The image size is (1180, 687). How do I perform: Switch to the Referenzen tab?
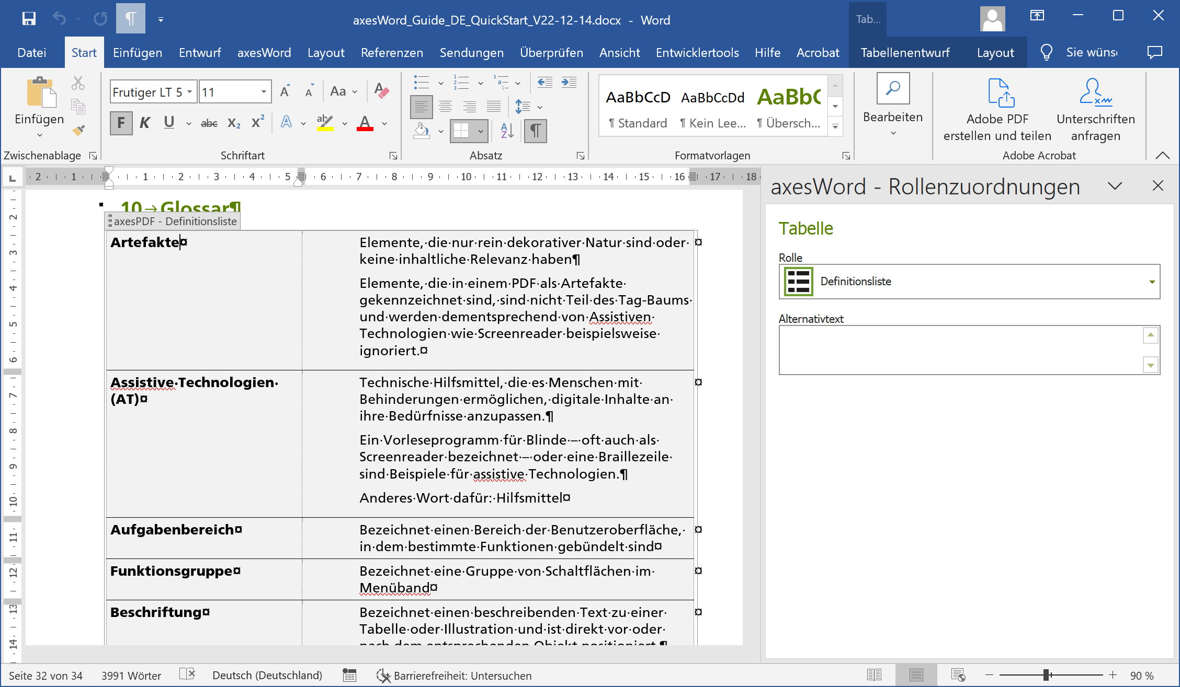pos(392,53)
